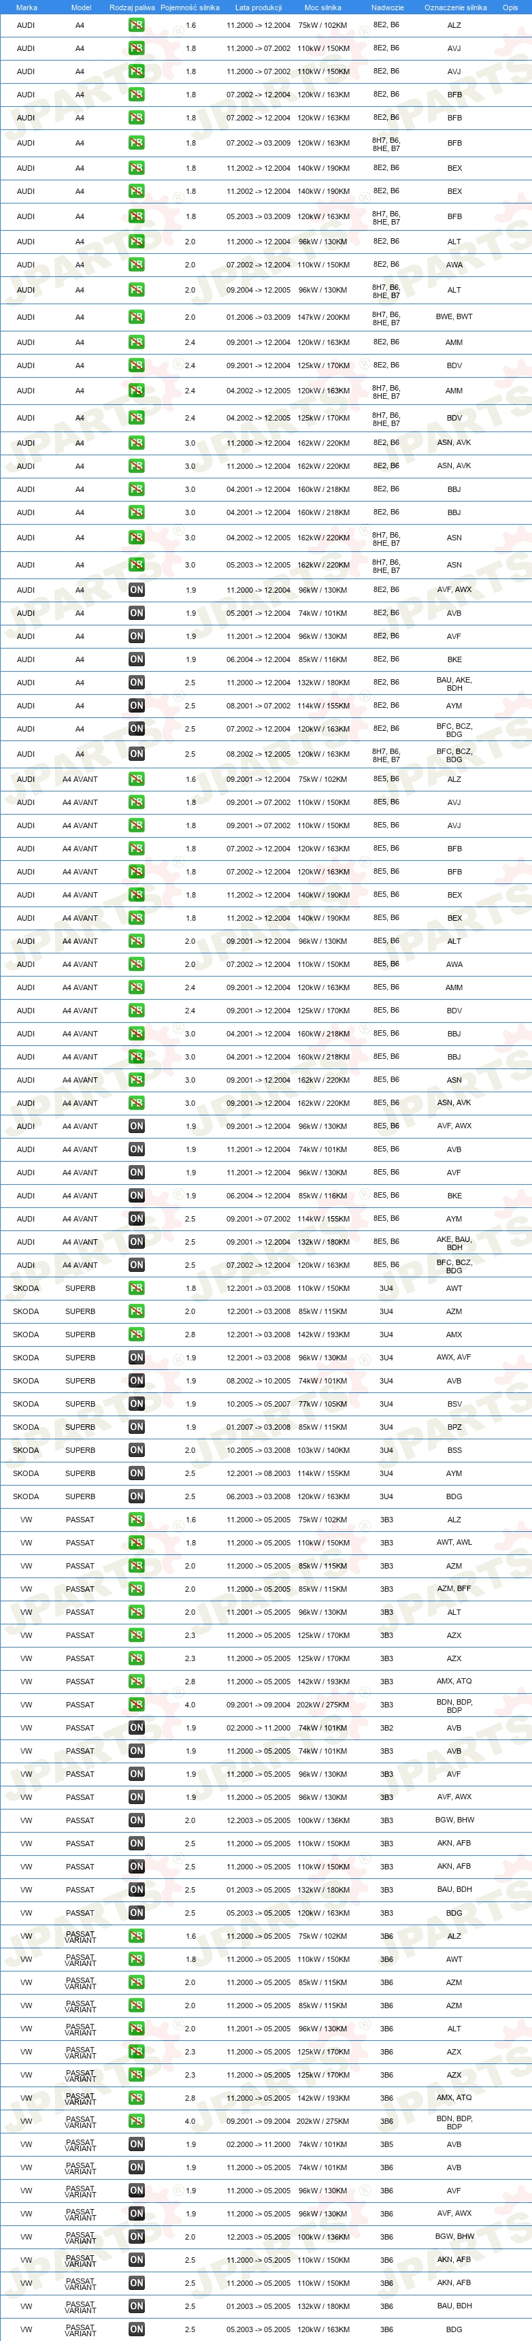532x2341 pixels.
Task: Select the 77kW / 105KM power cell
Action: (323, 1404)
